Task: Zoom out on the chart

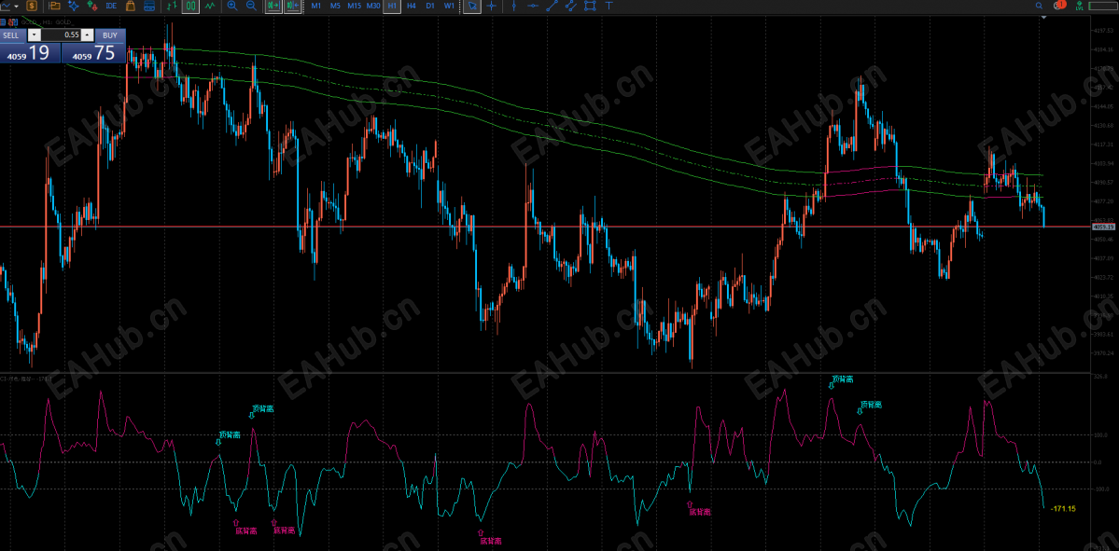Action: click(x=251, y=6)
